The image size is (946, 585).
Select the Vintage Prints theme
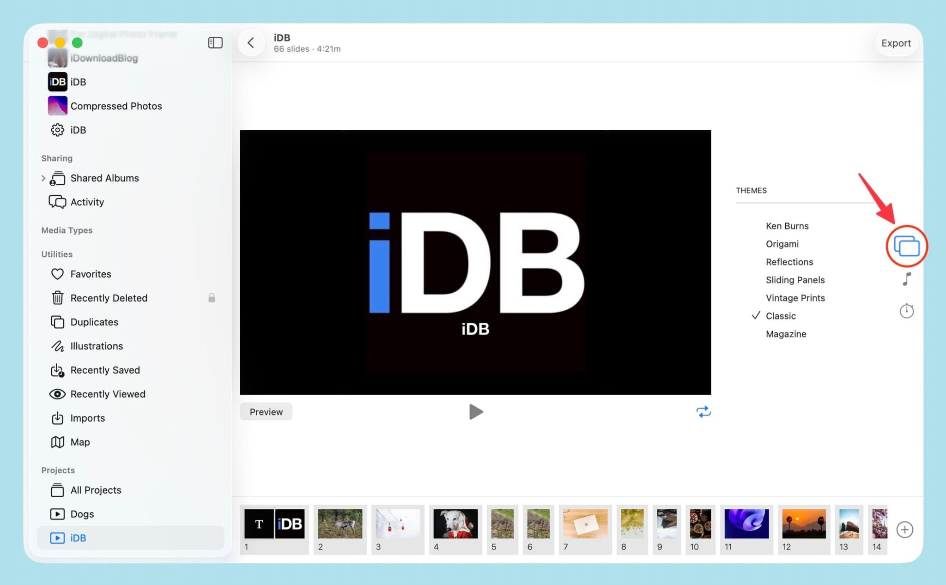click(795, 298)
